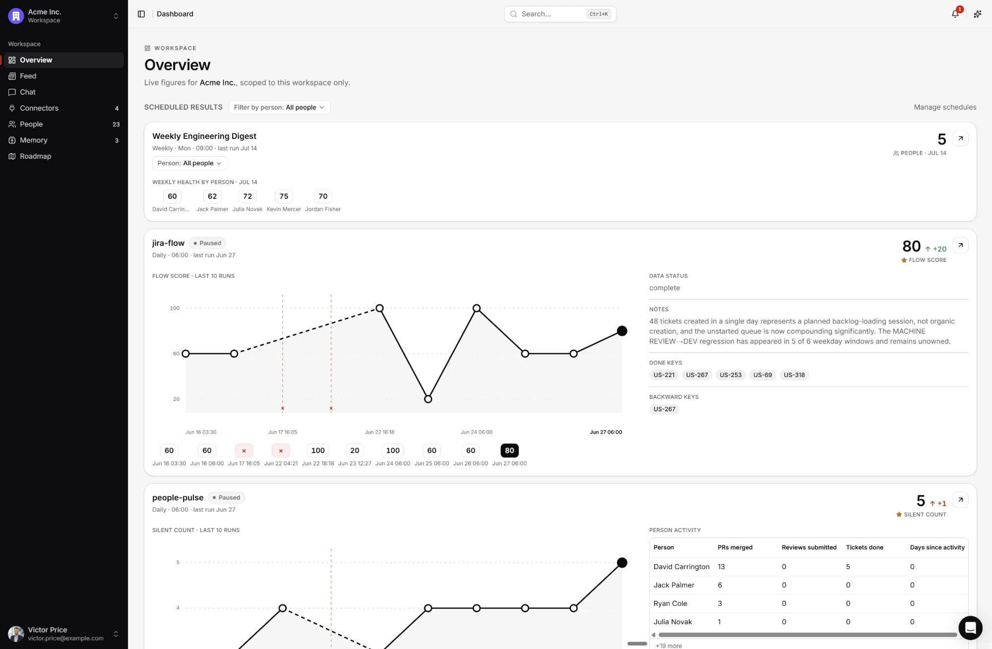
Task: Open Chat from the sidebar
Action: 64,92
